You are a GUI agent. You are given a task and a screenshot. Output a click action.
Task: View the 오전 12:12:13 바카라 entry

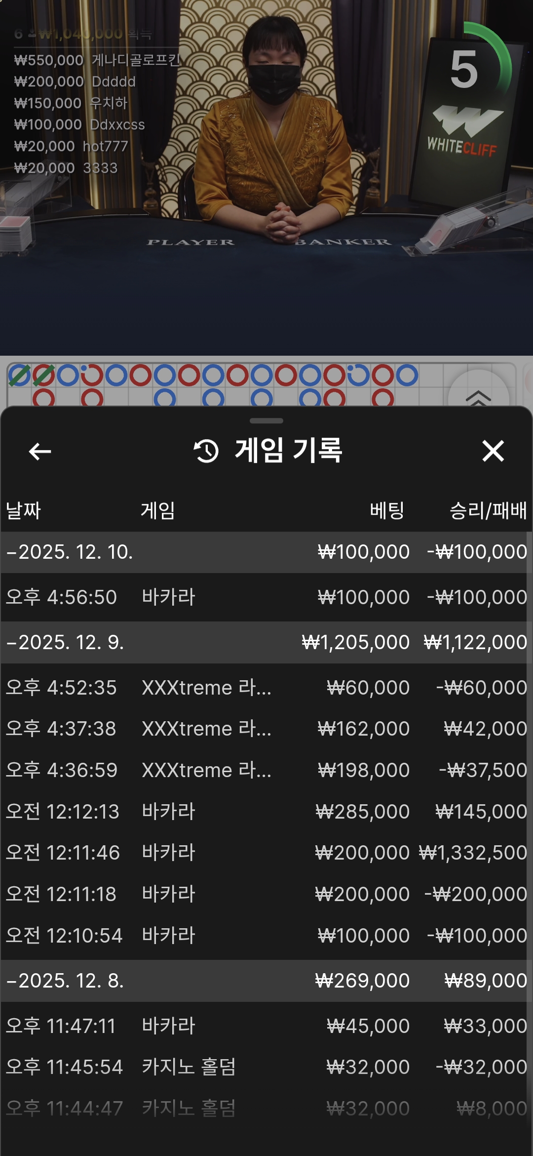coord(266,812)
